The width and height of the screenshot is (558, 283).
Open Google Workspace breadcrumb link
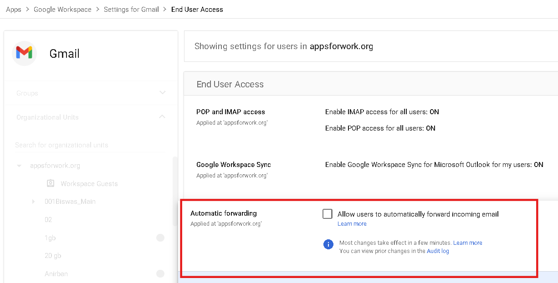[62, 9]
